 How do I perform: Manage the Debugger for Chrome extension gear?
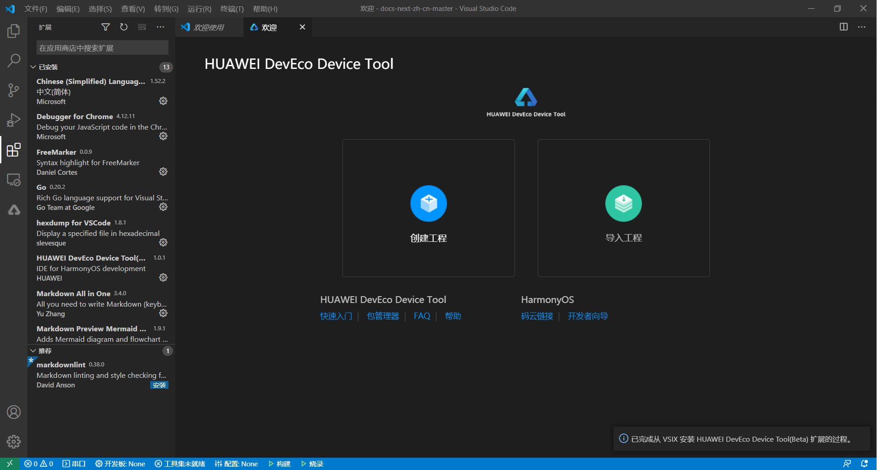point(163,136)
